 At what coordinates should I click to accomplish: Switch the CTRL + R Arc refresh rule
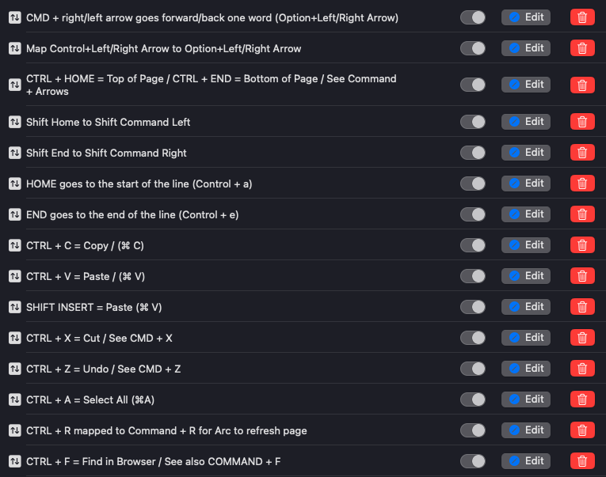(473, 430)
